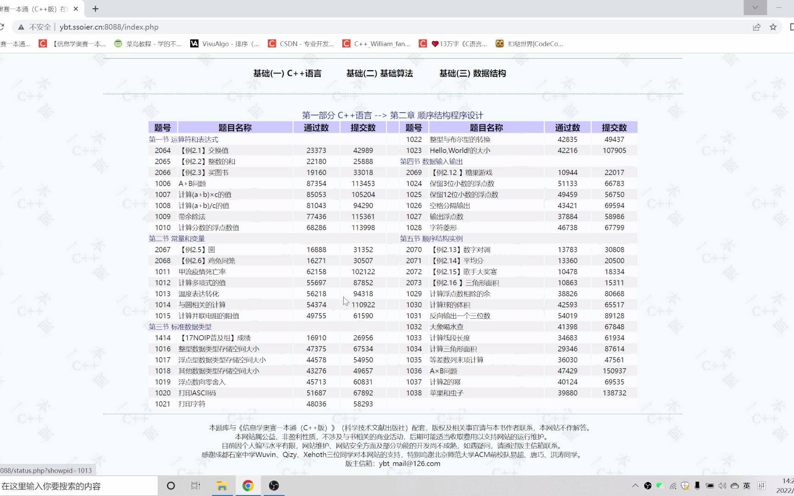Open a new browser tab
794x496 pixels.
click(96, 9)
